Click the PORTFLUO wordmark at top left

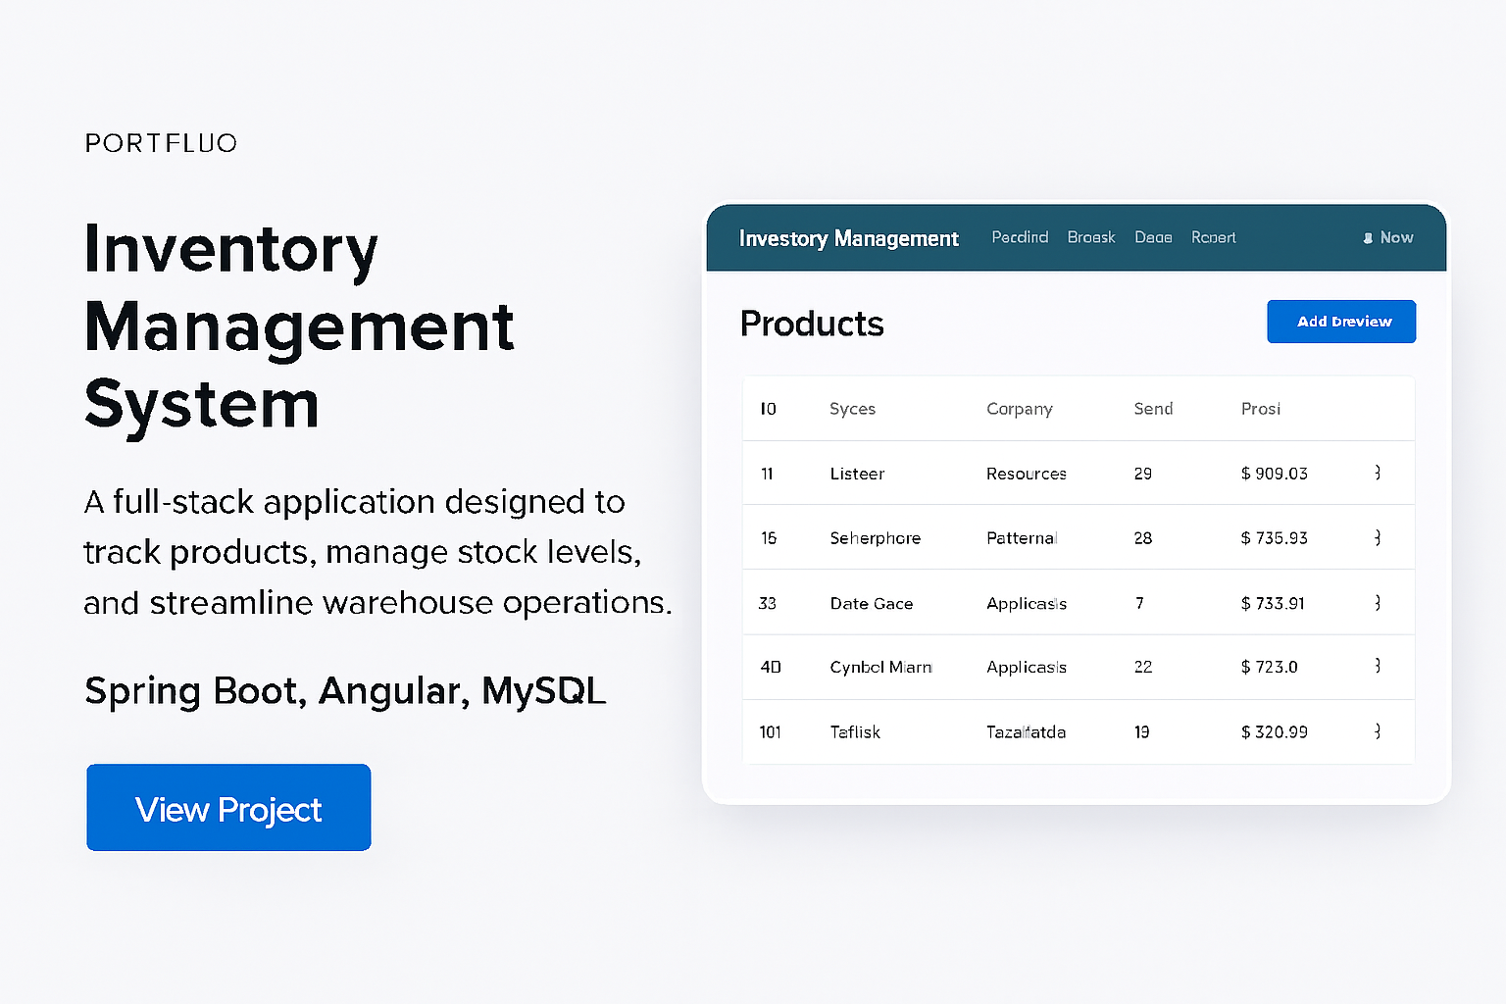coord(160,143)
